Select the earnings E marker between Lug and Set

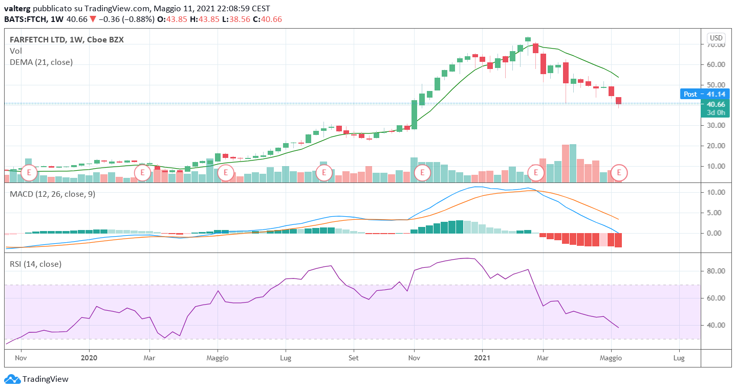tap(324, 173)
